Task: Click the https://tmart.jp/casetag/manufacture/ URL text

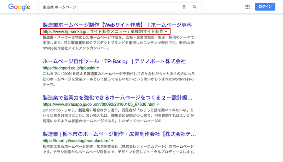Action: coord(76,141)
